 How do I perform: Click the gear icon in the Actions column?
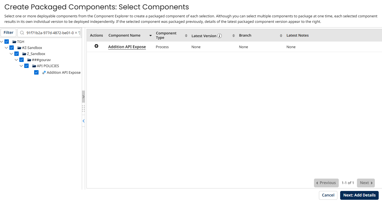(x=96, y=46)
